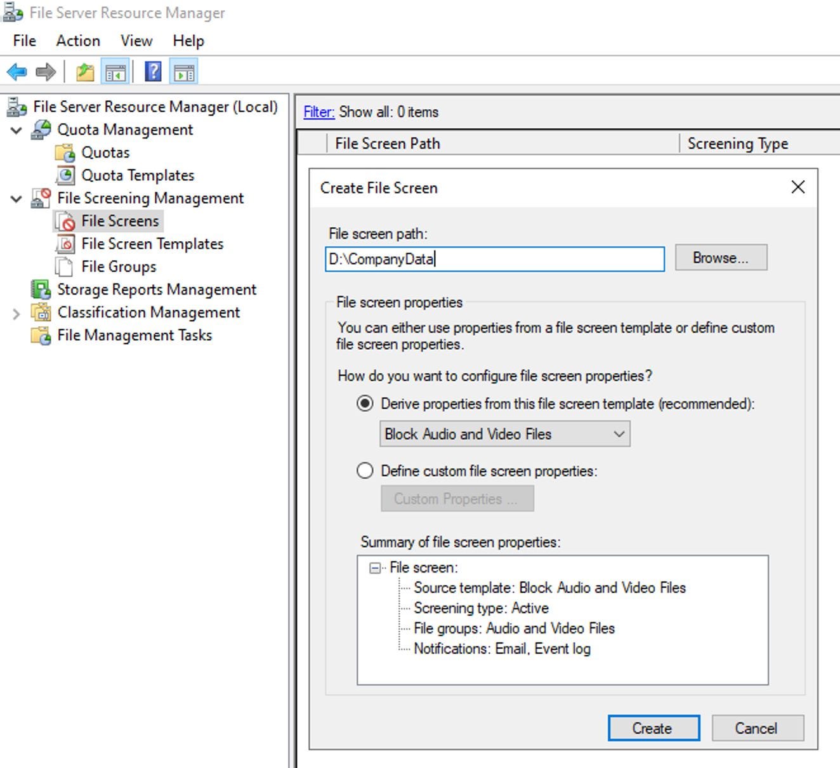Click the File Groups page icon
The width and height of the screenshot is (840, 768).
[x=63, y=267]
